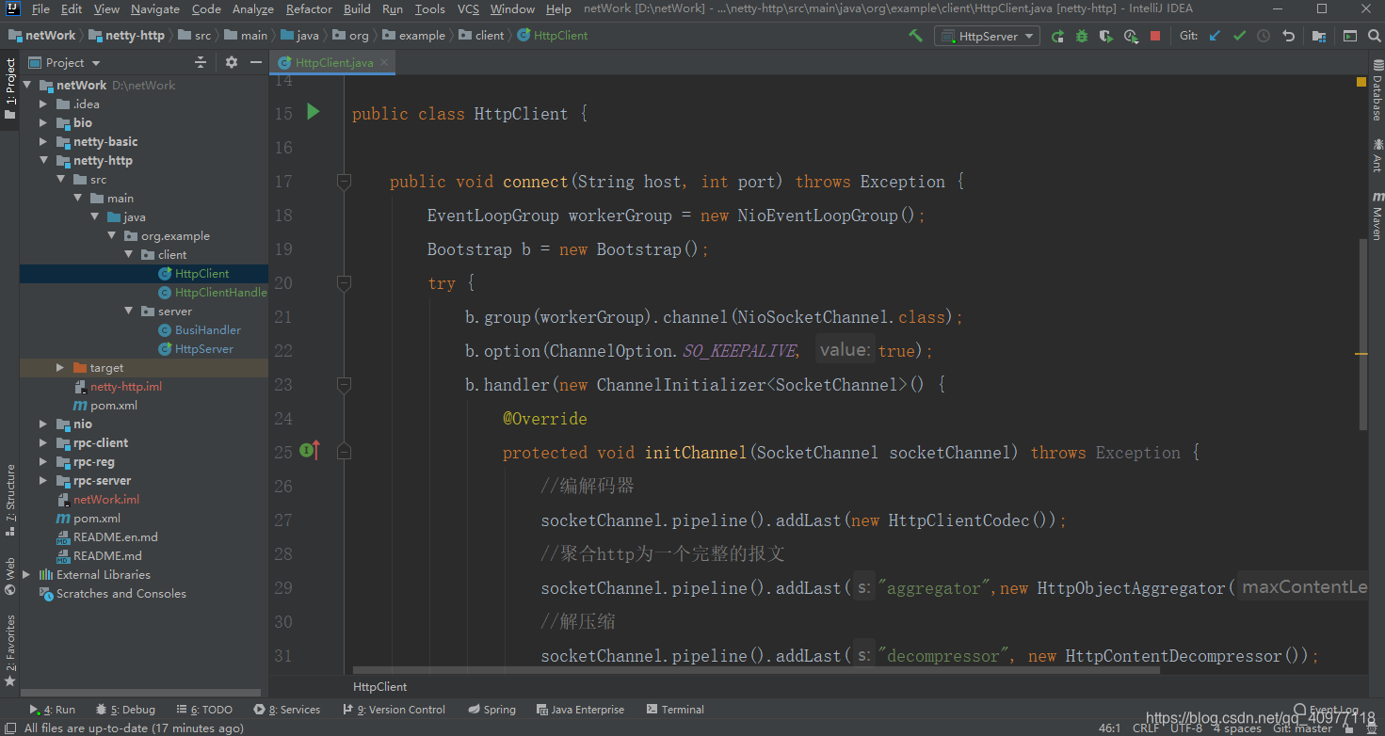Image resolution: width=1385 pixels, height=736 pixels.
Task: Open the 6: TODO tool window
Action: (x=203, y=710)
